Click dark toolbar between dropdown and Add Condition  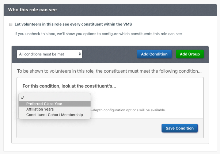109,54
